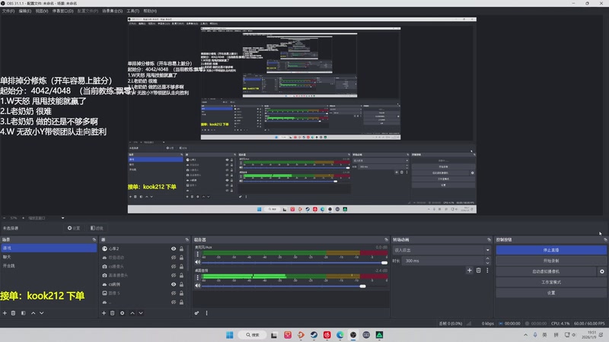The image size is (609, 342).
Task: Click 启动虚拟摄像机 button
Action: (x=546, y=271)
